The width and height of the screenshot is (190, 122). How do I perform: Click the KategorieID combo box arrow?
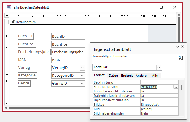click(x=82, y=76)
